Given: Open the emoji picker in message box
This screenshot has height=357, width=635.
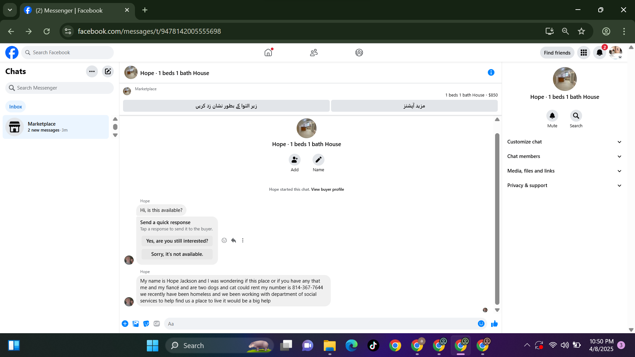Looking at the screenshot, I should (481, 324).
